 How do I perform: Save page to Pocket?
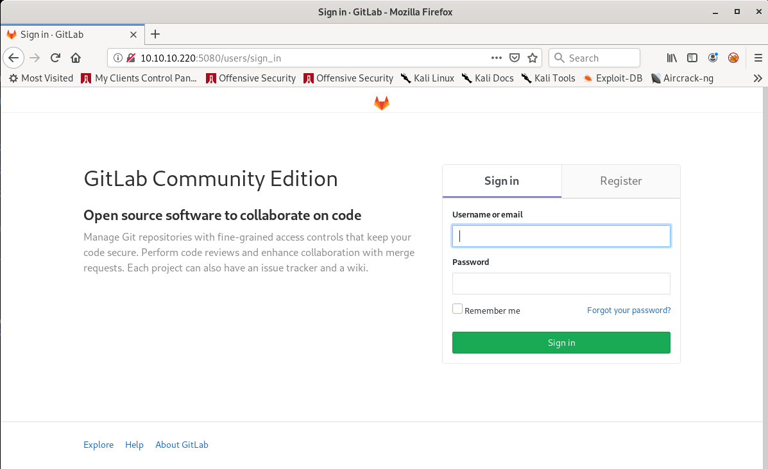(514, 58)
